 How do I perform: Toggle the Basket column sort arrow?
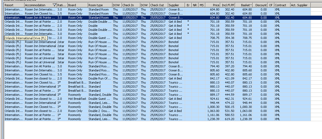pyautogui.click(x=251, y=5)
